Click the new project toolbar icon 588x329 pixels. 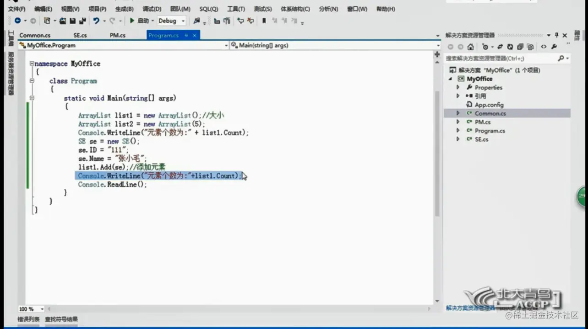click(47, 21)
